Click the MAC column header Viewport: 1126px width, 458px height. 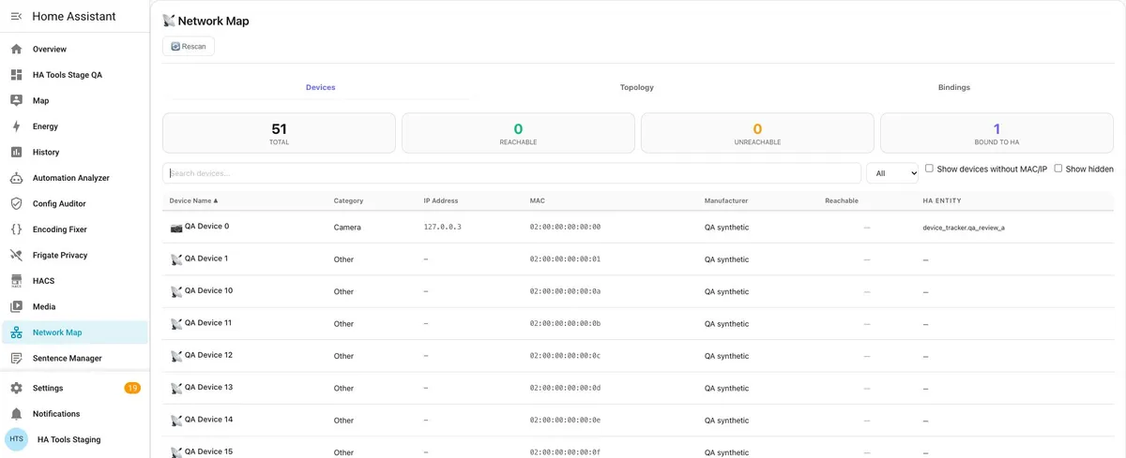pos(538,200)
